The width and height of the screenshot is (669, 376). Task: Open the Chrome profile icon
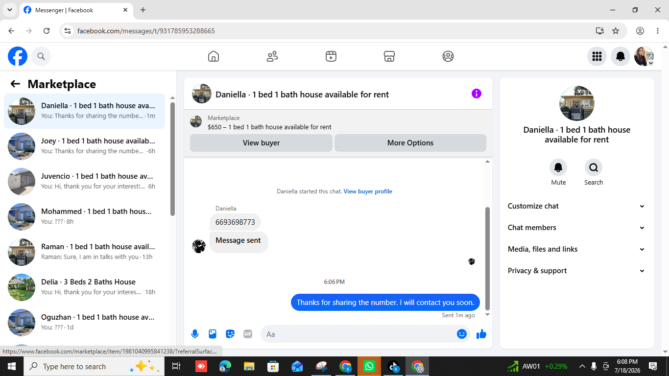tap(640, 31)
